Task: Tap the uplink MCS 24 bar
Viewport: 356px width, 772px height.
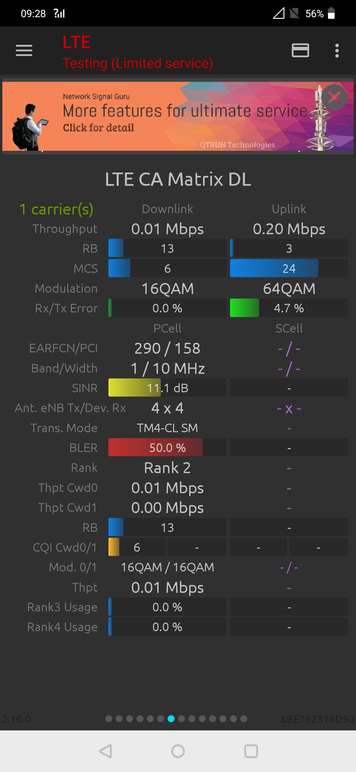Action: click(x=289, y=268)
